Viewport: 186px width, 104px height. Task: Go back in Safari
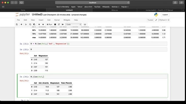click(12, 3)
